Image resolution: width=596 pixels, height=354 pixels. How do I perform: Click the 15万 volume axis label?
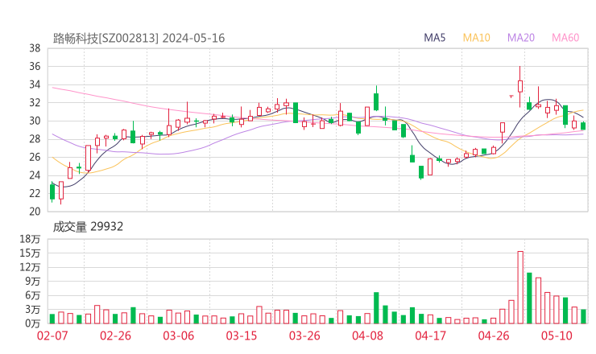click(30, 253)
